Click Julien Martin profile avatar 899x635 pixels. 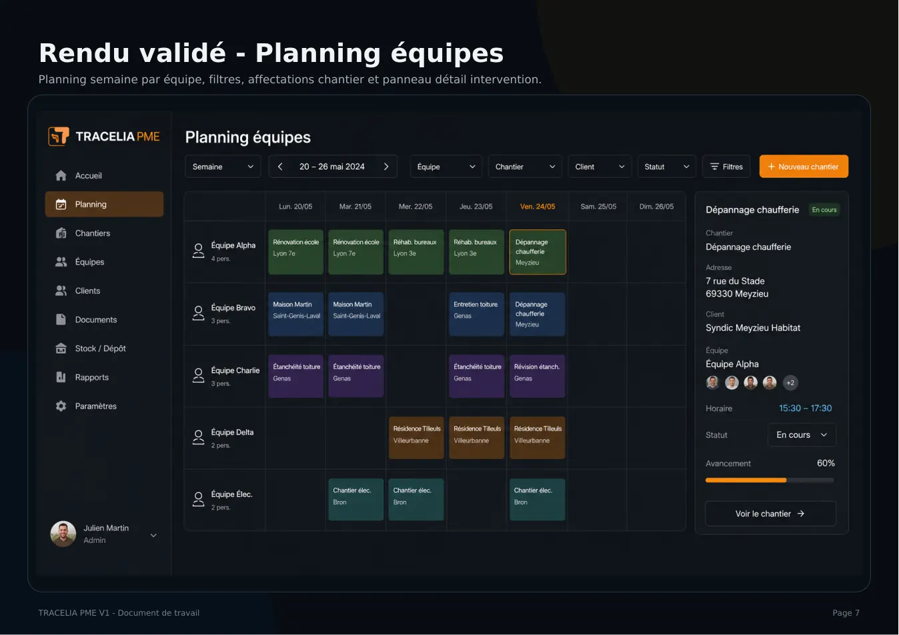63,534
